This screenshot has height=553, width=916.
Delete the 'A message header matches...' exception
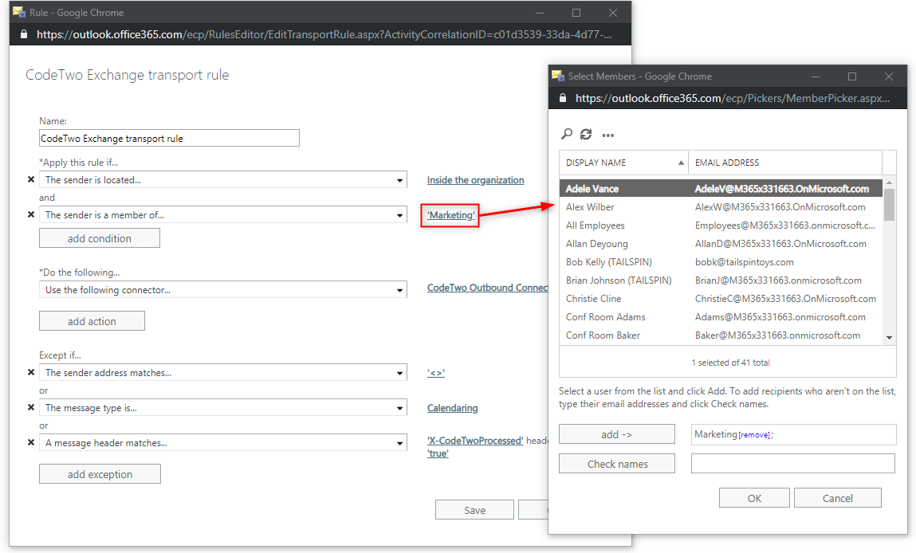[31, 441]
